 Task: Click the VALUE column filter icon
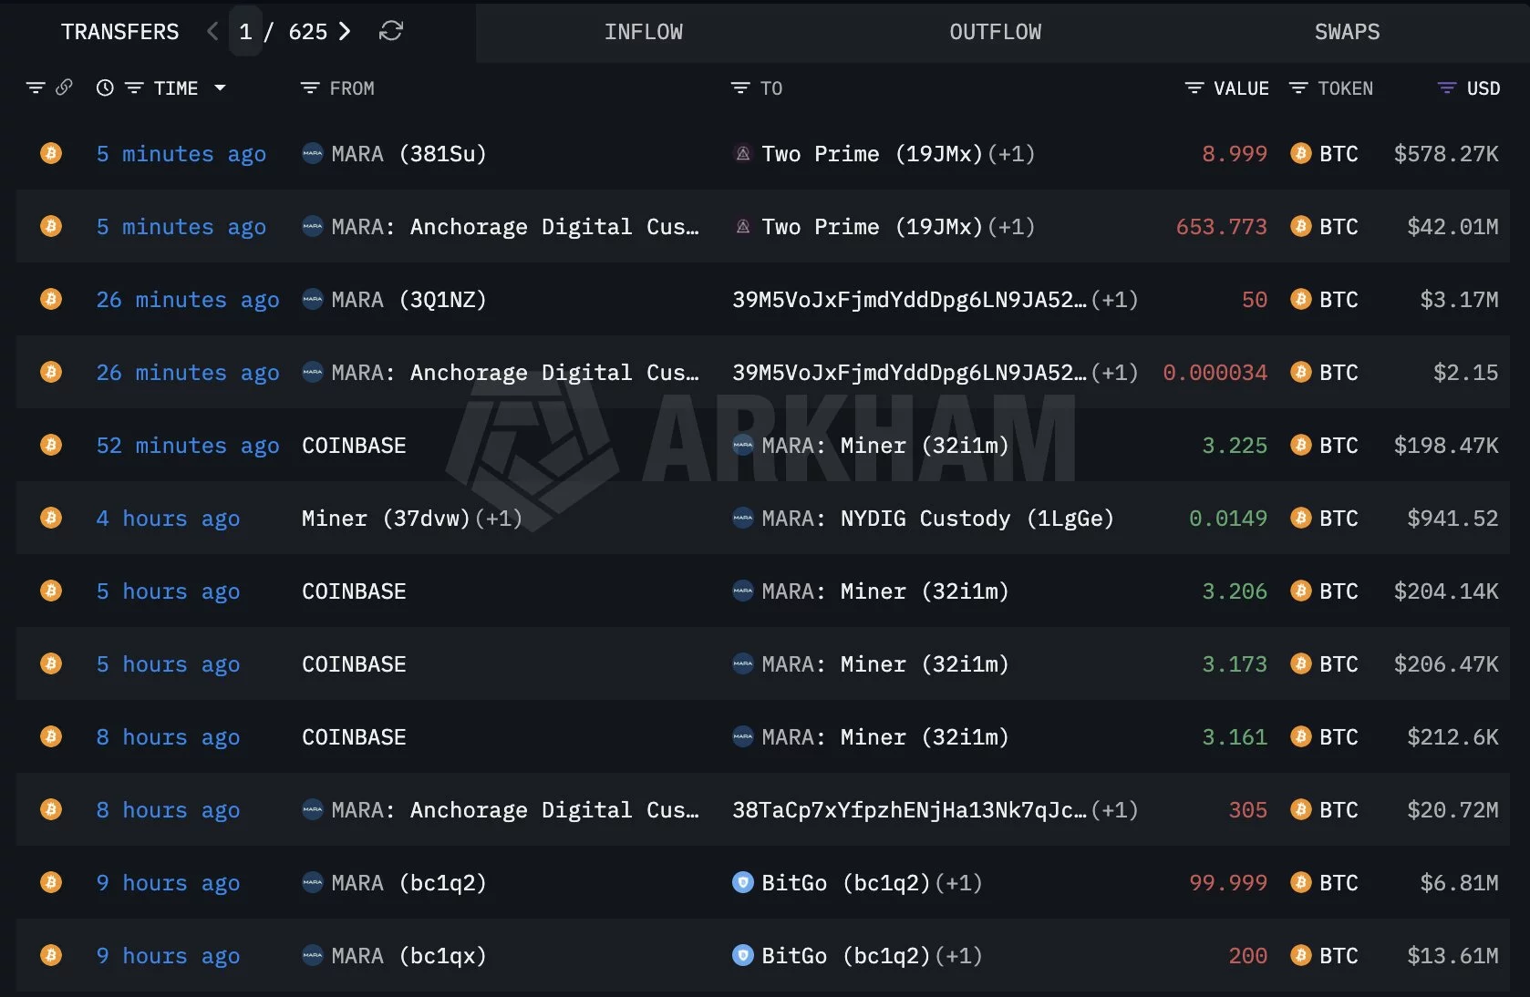[1194, 87]
